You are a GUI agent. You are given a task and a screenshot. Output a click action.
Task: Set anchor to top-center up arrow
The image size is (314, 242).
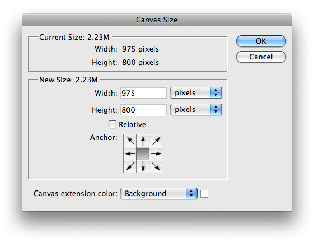tap(143, 141)
